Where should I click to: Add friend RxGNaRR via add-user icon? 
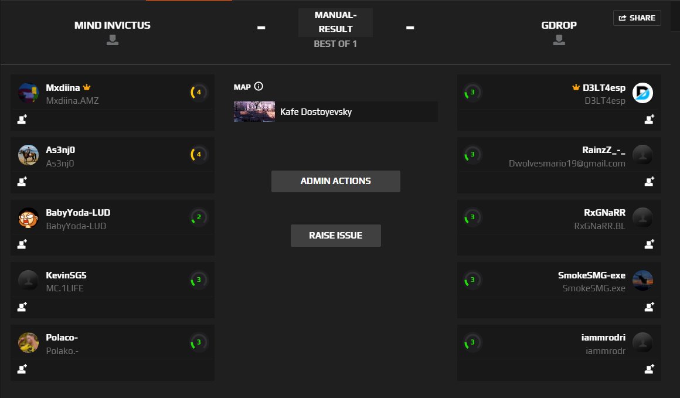tap(649, 244)
